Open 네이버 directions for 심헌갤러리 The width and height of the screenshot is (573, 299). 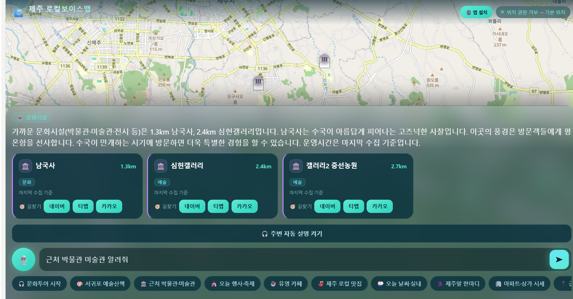click(x=192, y=206)
